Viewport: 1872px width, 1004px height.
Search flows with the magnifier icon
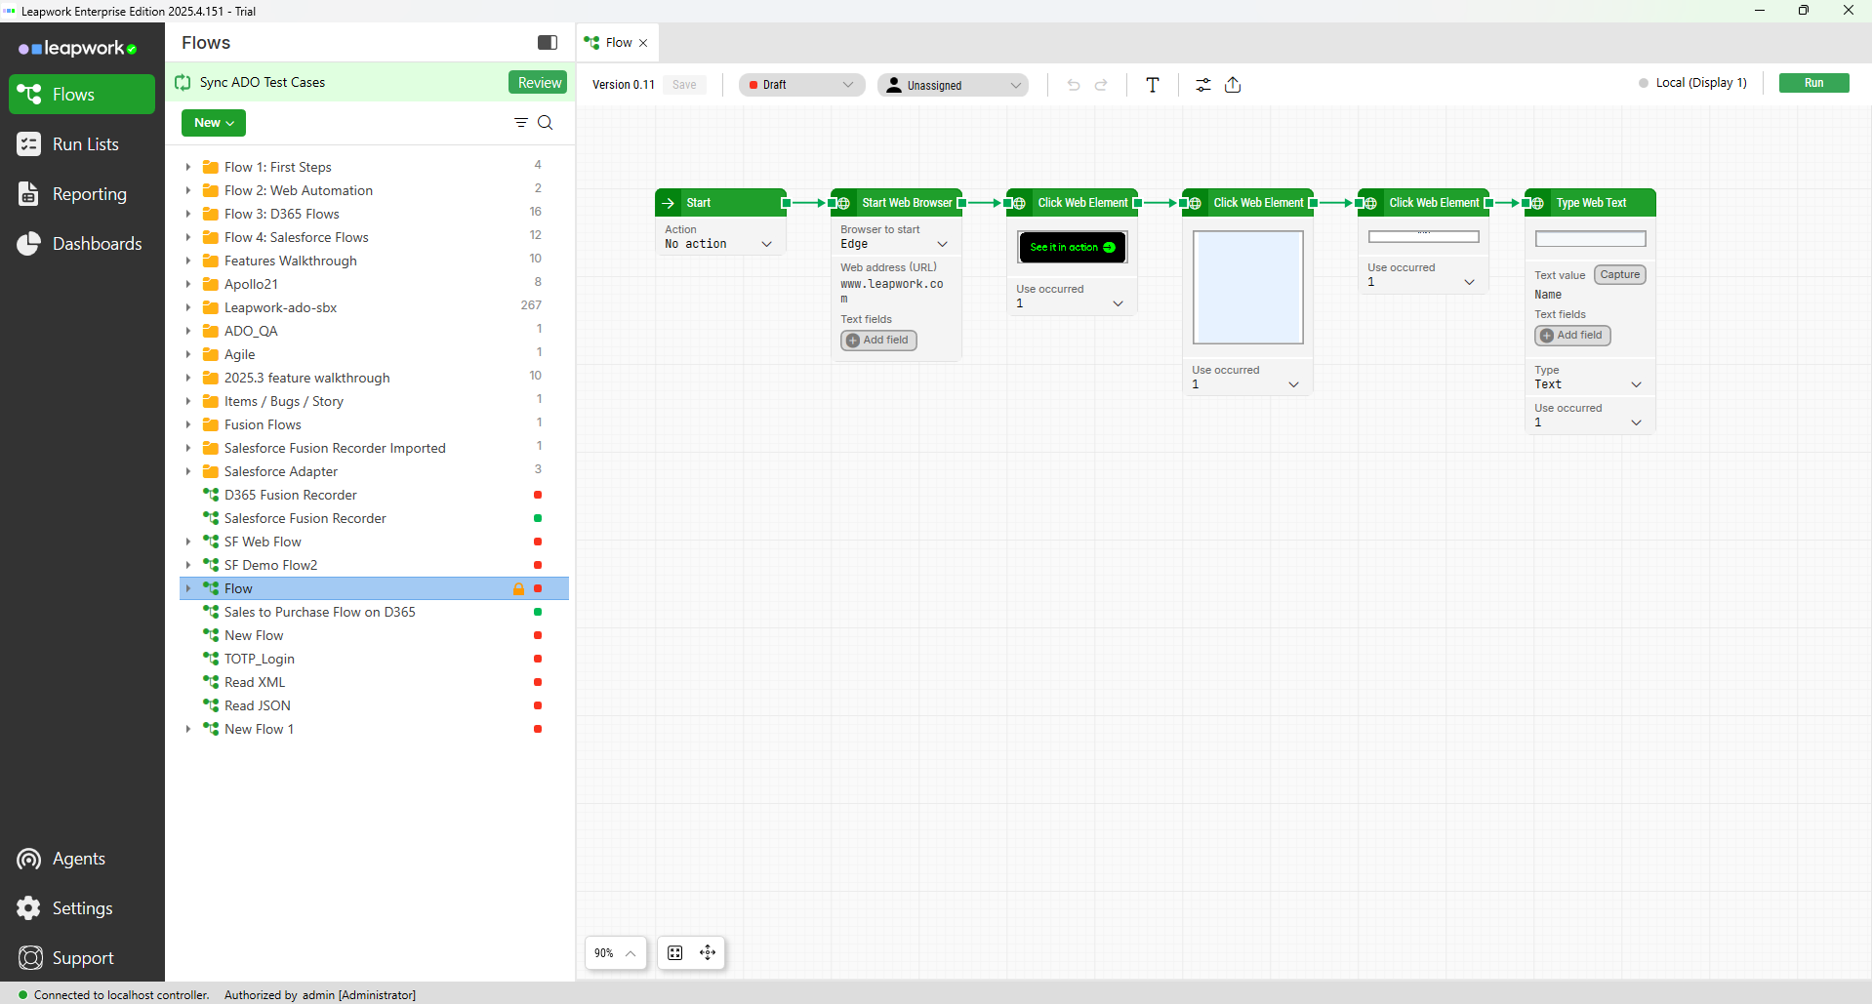pyautogui.click(x=546, y=123)
